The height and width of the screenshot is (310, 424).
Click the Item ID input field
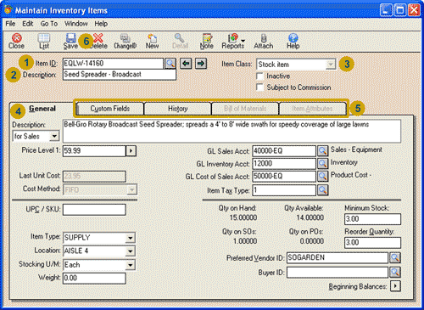click(113, 64)
